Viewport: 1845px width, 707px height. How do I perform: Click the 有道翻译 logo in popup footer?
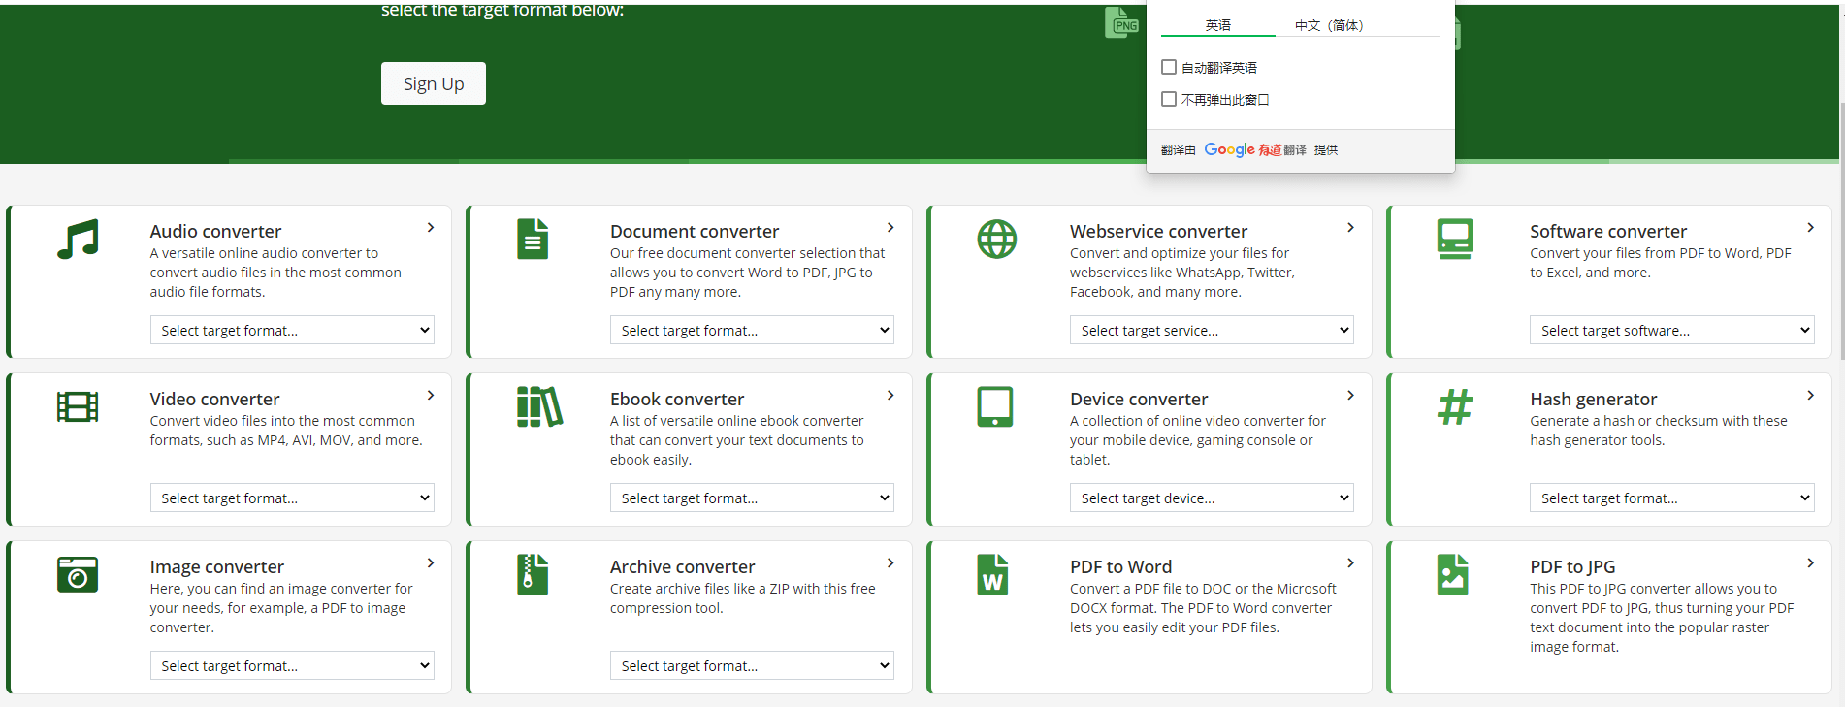tap(1281, 149)
